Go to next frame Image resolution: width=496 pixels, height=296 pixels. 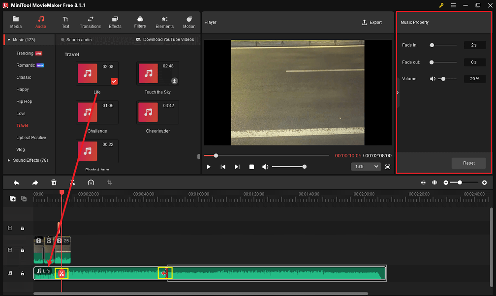click(x=237, y=167)
